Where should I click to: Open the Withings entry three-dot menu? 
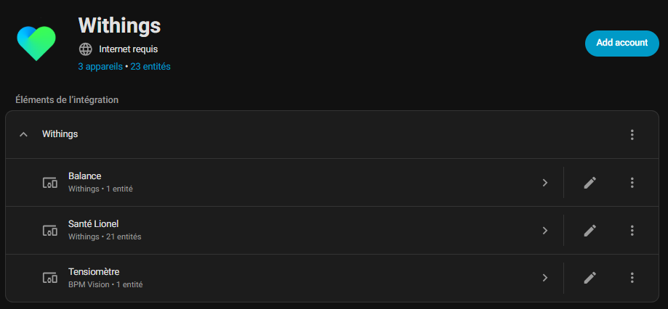[x=632, y=134]
